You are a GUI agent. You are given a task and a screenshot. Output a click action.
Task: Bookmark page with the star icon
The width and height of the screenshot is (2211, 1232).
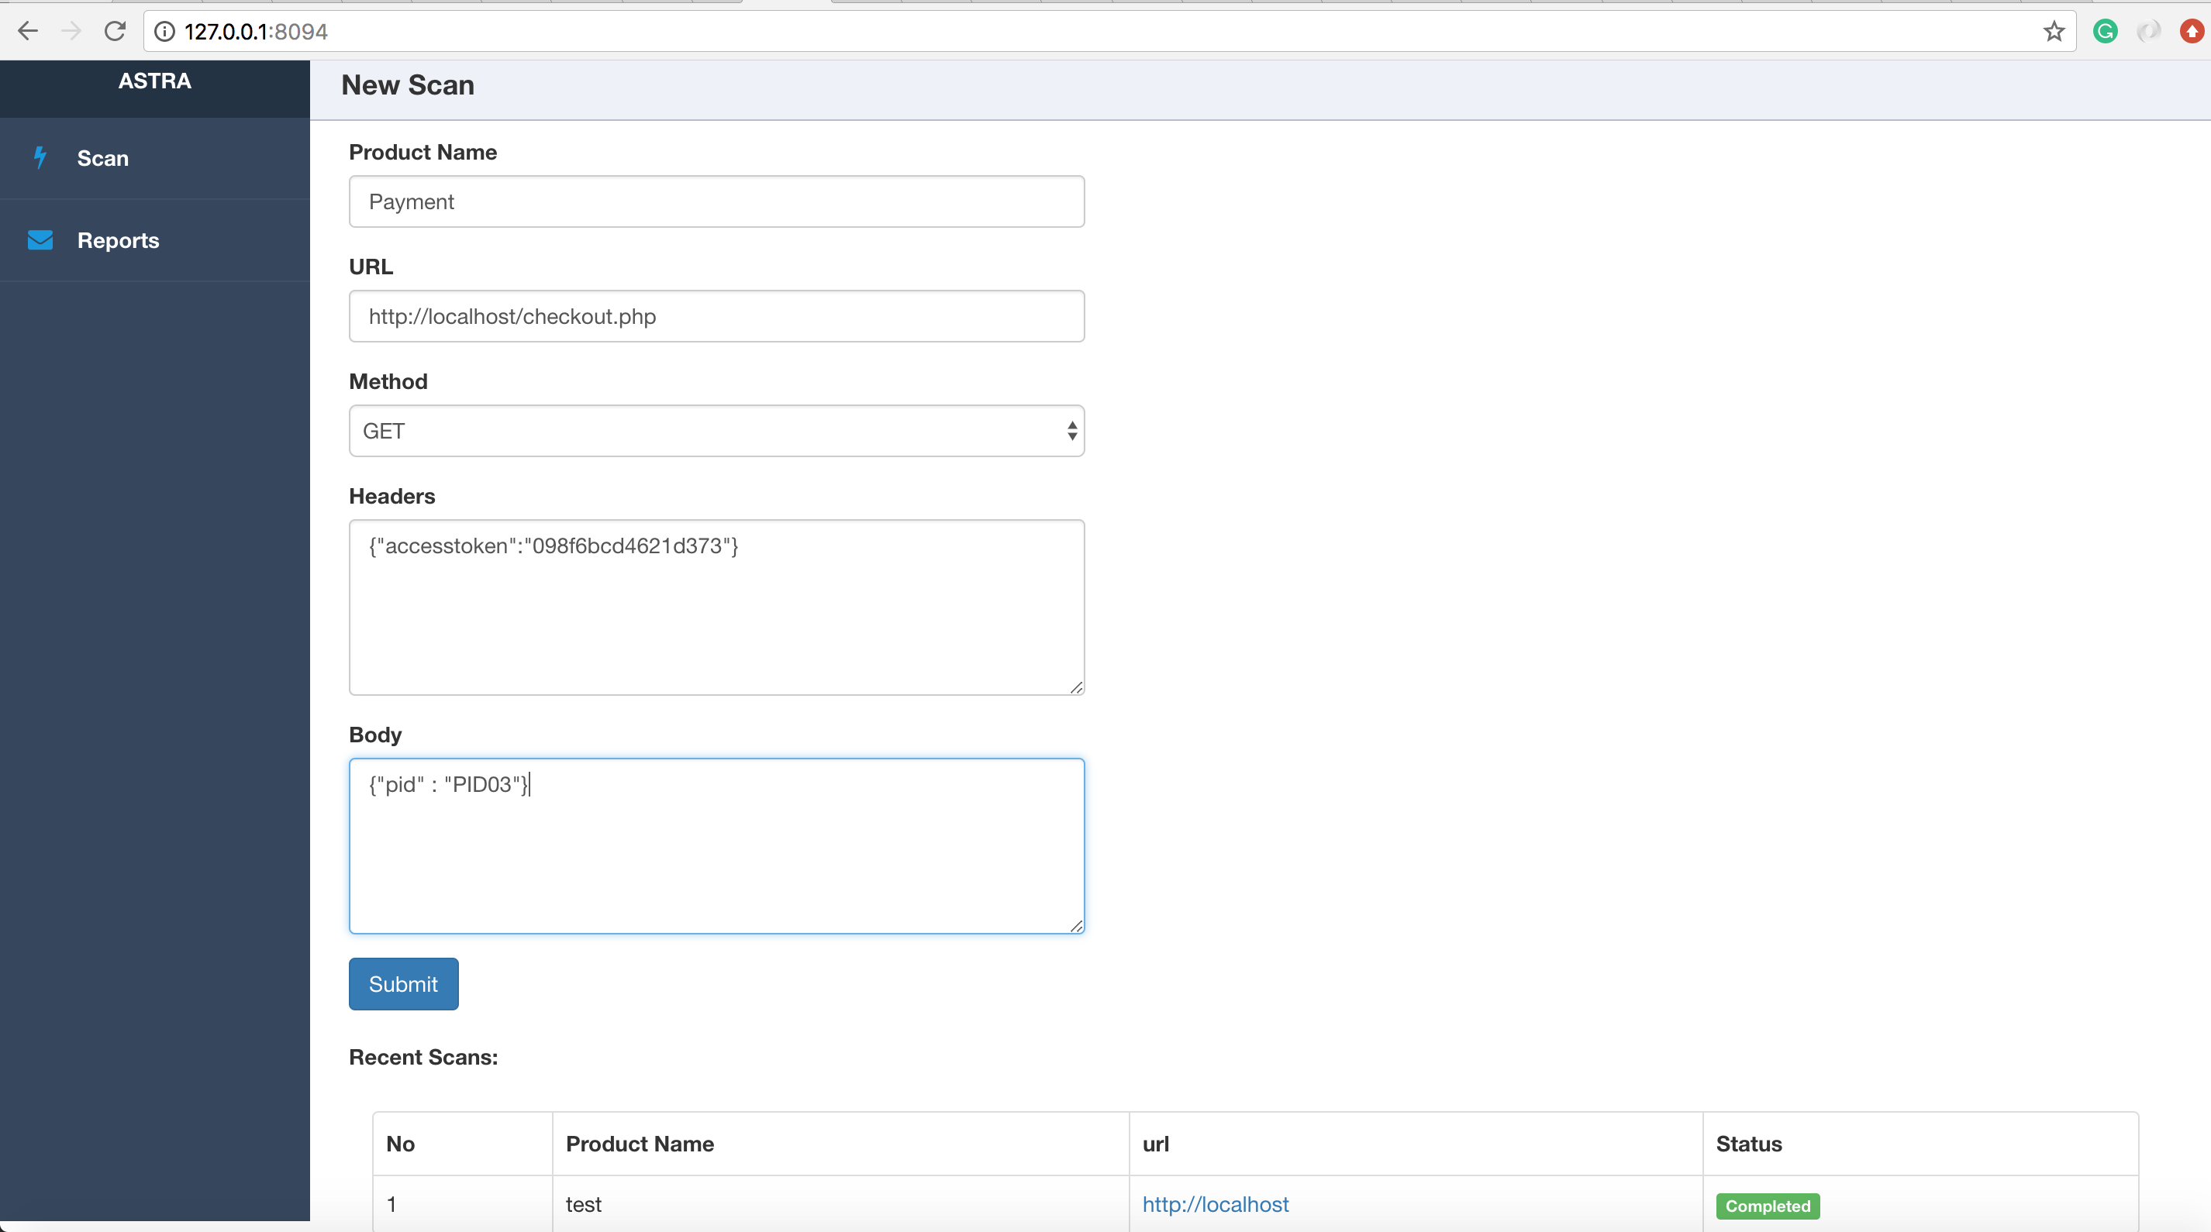click(x=2053, y=32)
